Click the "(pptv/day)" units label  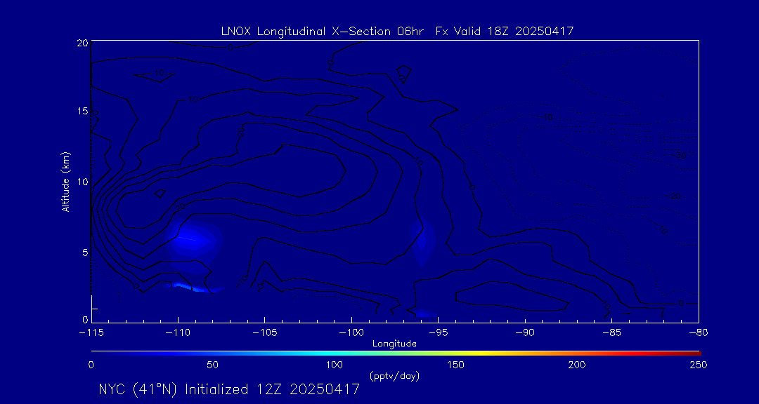394,375
